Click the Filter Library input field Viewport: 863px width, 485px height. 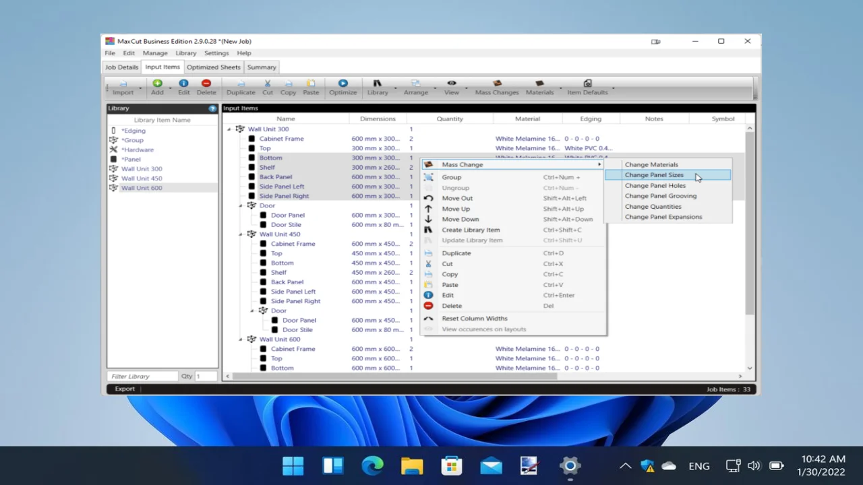(142, 376)
